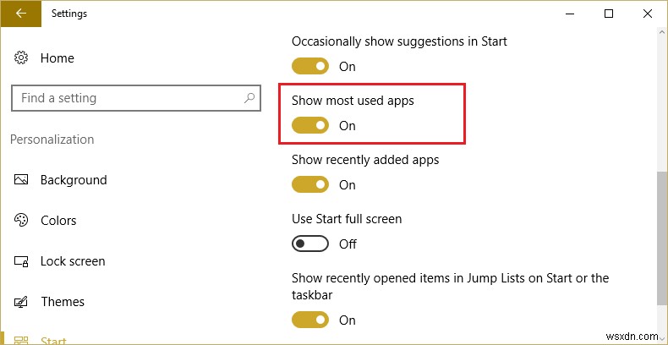Go to Lock screen settings
This screenshot has width=668, height=345.
[x=73, y=261]
